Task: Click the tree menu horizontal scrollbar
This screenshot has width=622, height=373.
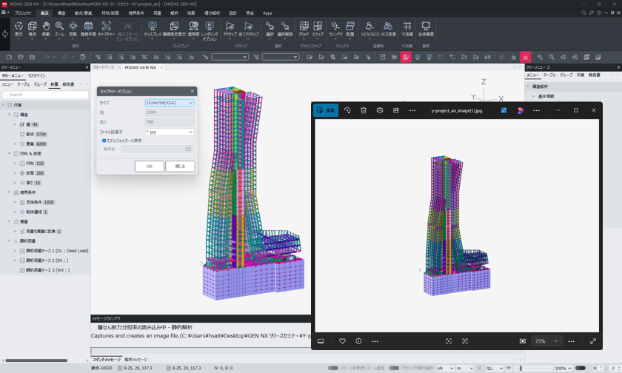Action: (x=36, y=360)
